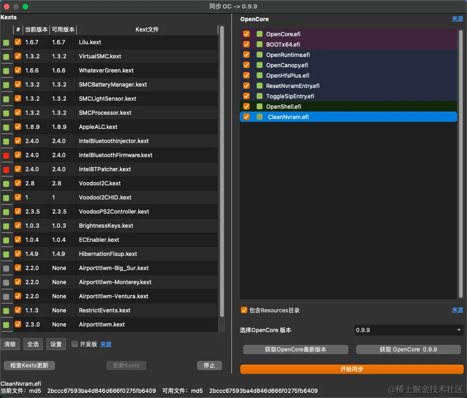Click the green status square next to OpenCanopy.efi
Image resolution: width=467 pixels, height=398 pixels.
click(260, 65)
